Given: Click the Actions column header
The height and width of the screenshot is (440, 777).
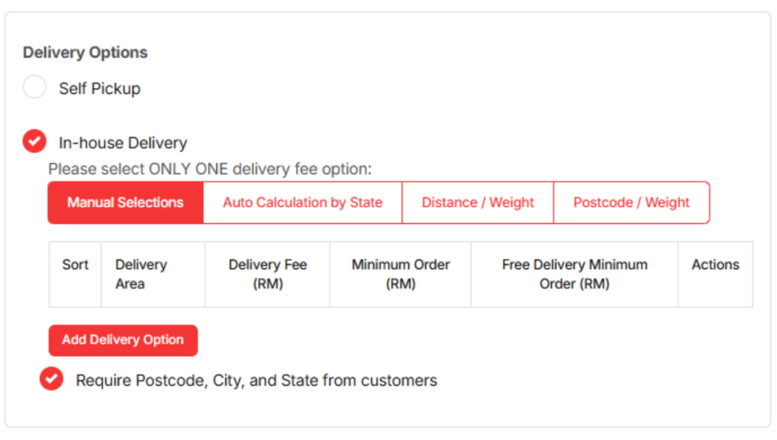Looking at the screenshot, I should (x=715, y=265).
